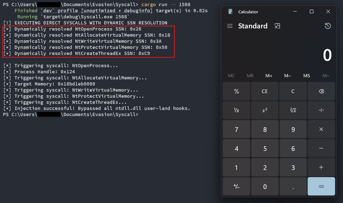Click the MS memory store button
This screenshot has height=203, width=343.
[307, 75]
